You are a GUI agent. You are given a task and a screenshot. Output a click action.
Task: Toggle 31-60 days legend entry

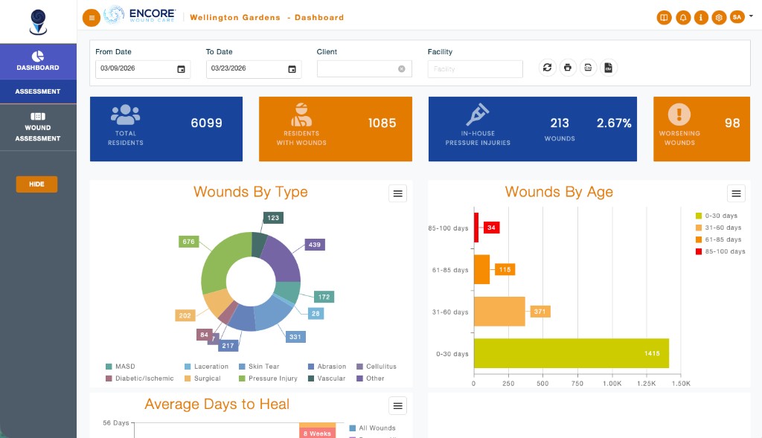(718, 228)
